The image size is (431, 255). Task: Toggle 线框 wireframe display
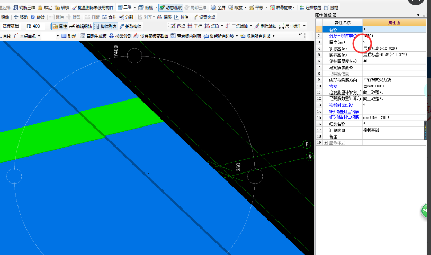coord(331,7)
